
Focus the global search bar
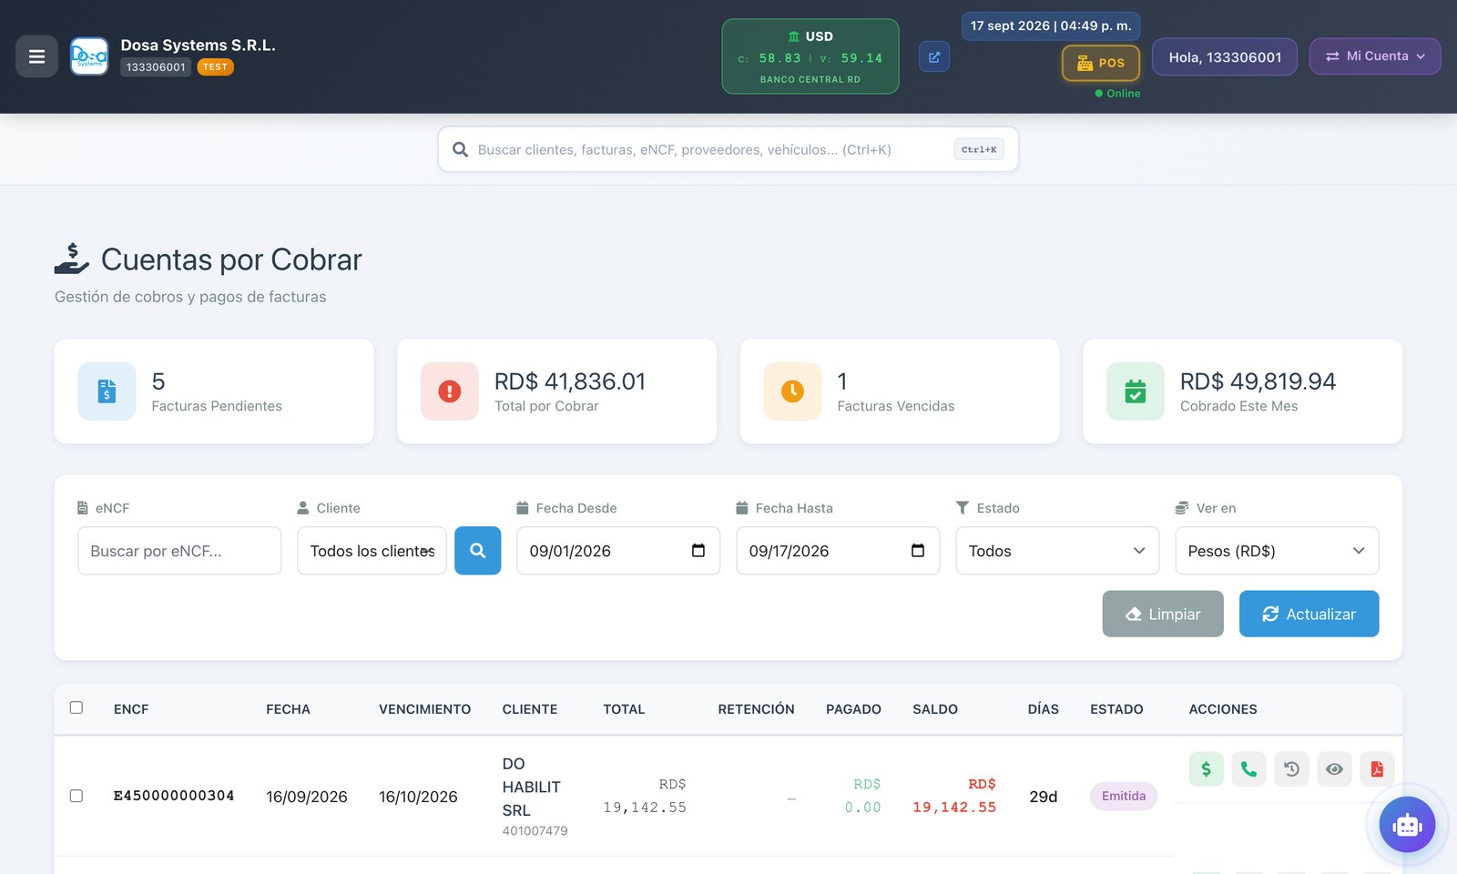point(728,149)
